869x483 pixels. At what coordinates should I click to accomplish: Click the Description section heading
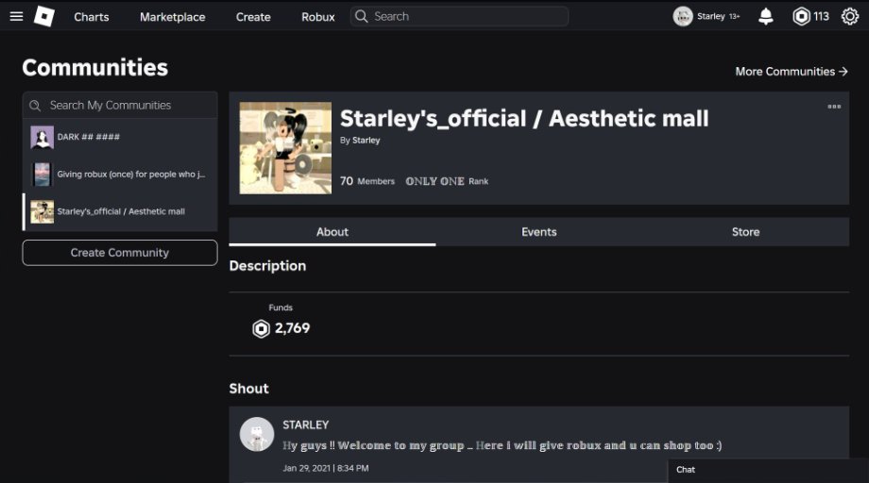point(267,266)
